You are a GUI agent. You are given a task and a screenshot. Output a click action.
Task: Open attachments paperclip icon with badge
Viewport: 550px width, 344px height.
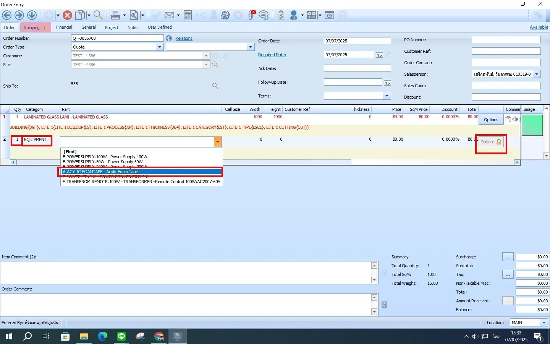click(252, 15)
